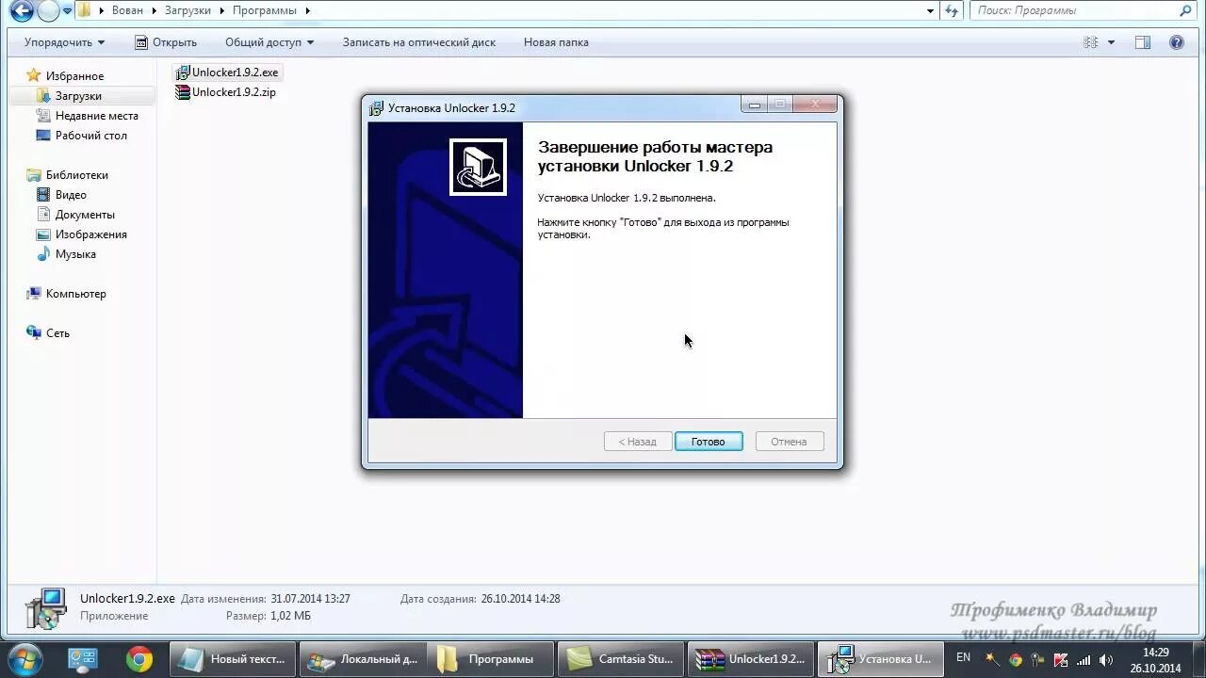
Task: Switch to Программы taskbar window
Action: pyautogui.click(x=492, y=659)
